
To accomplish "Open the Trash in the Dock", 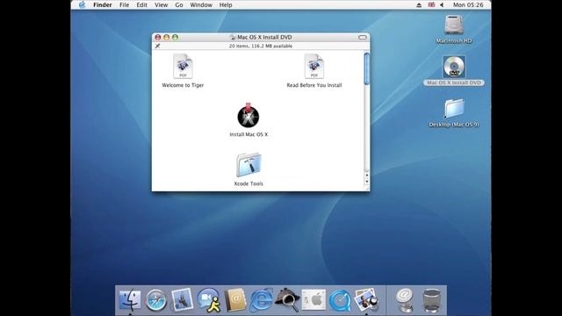I will point(431,300).
